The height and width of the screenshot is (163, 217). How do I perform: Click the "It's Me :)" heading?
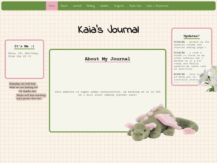click(x=24, y=46)
